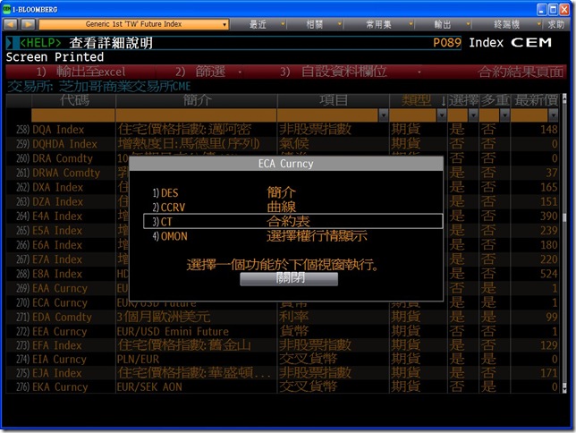Select 1) DES 簡介 in the popup
576x433 pixels.
tap(292, 192)
